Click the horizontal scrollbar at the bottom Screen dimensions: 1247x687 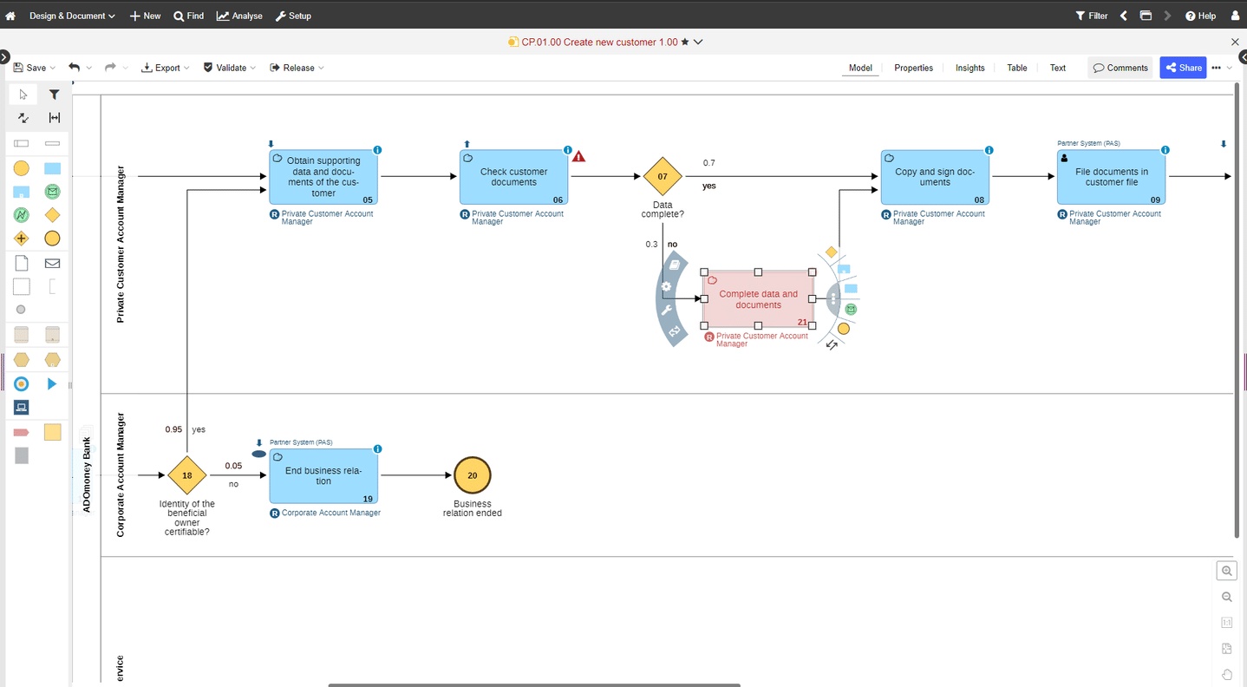click(534, 684)
